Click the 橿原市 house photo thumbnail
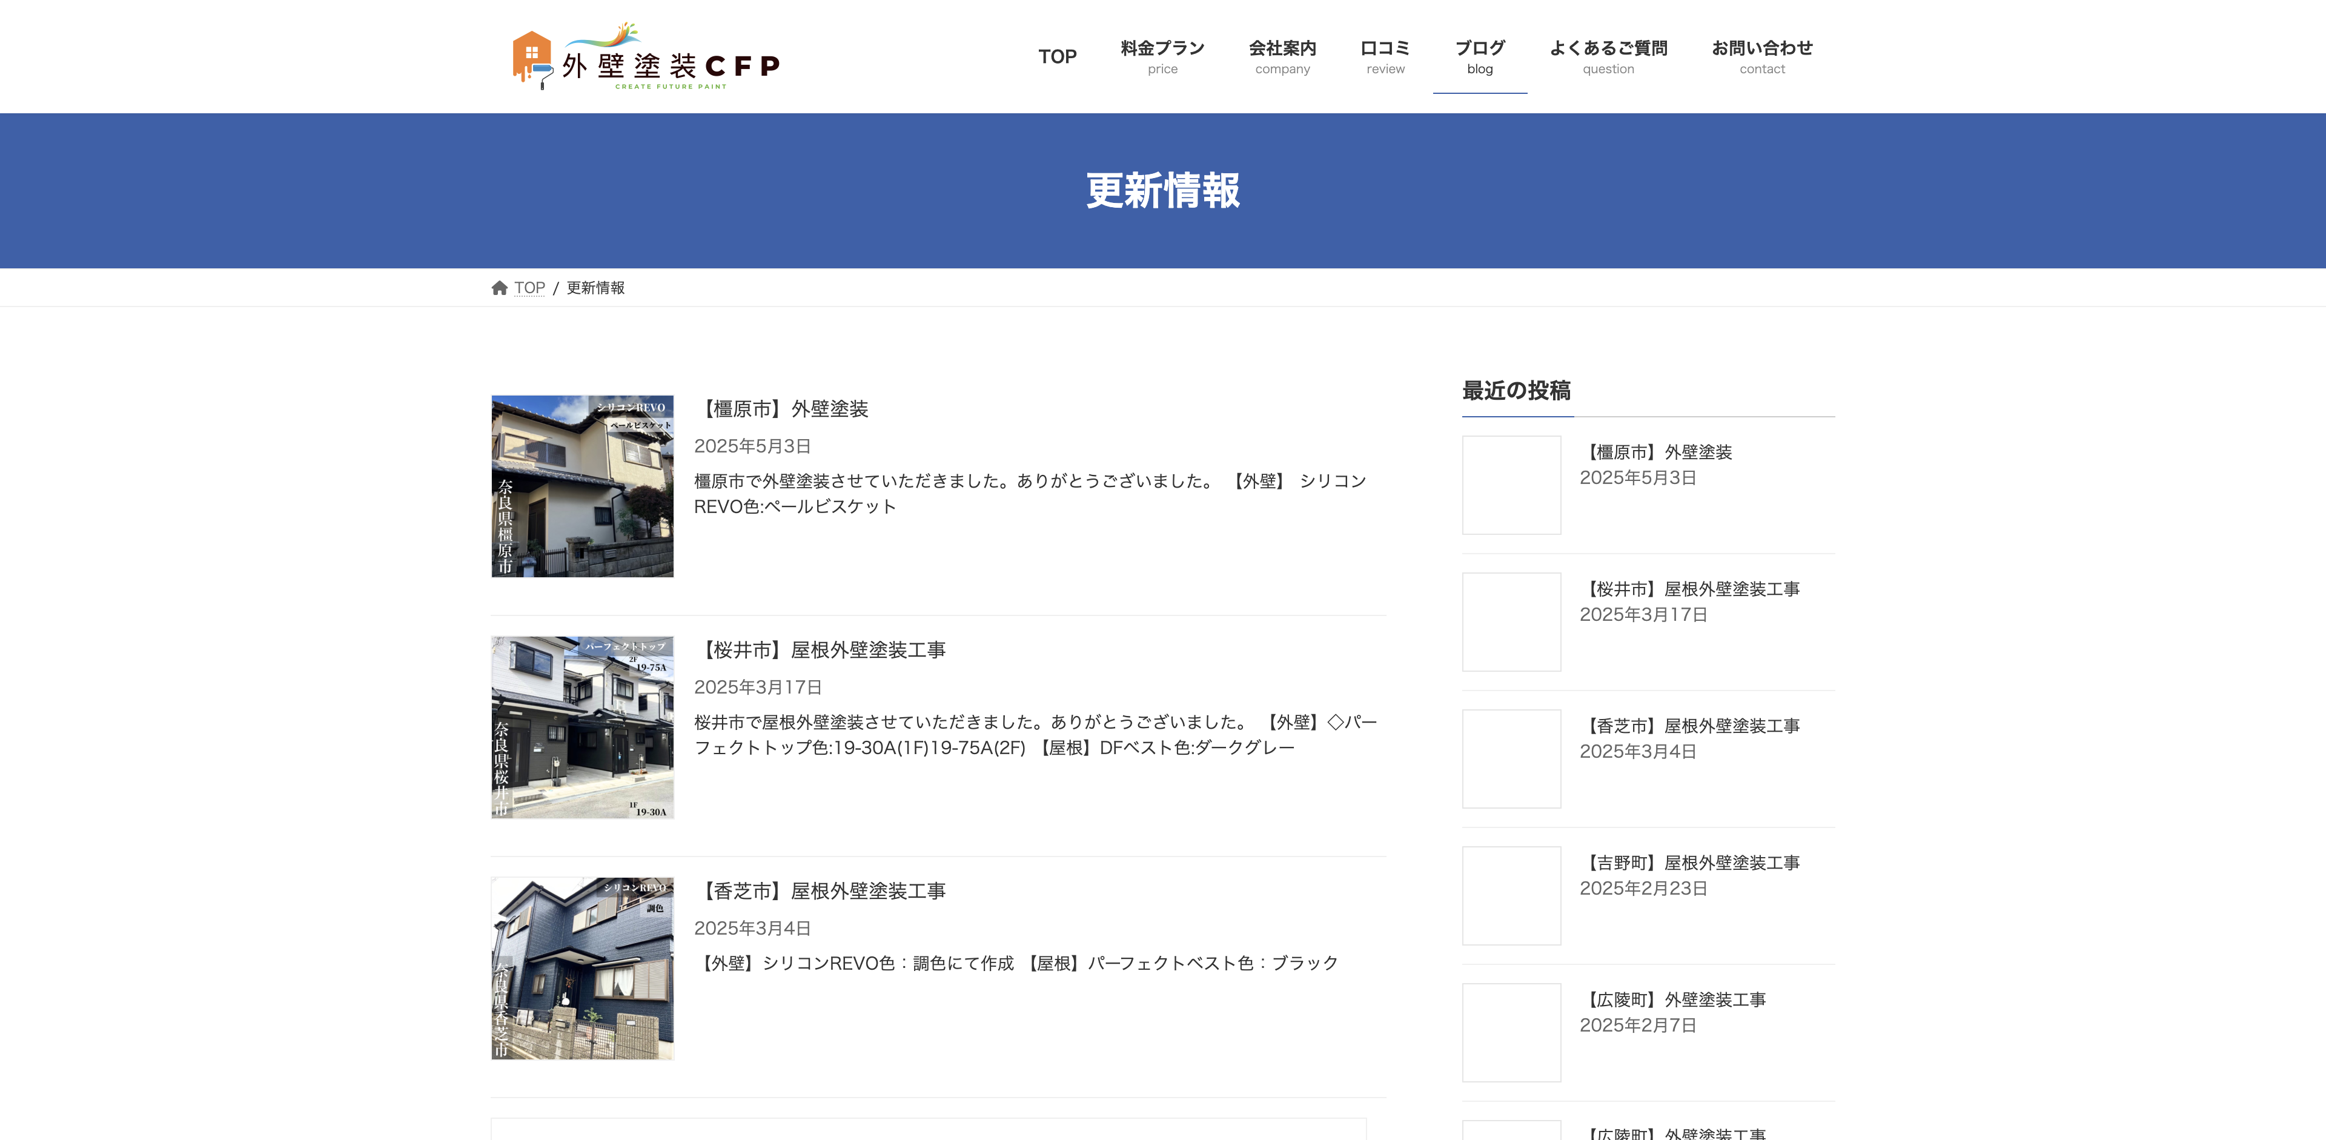Screen dimensions: 2326x1140 582,486
